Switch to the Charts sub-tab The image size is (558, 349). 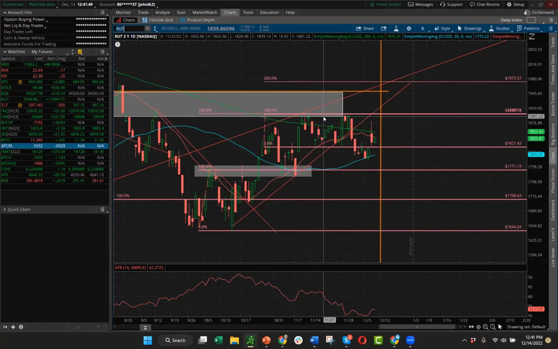point(126,20)
